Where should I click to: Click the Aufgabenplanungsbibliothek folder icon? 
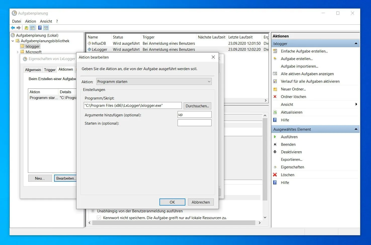coord(18,41)
